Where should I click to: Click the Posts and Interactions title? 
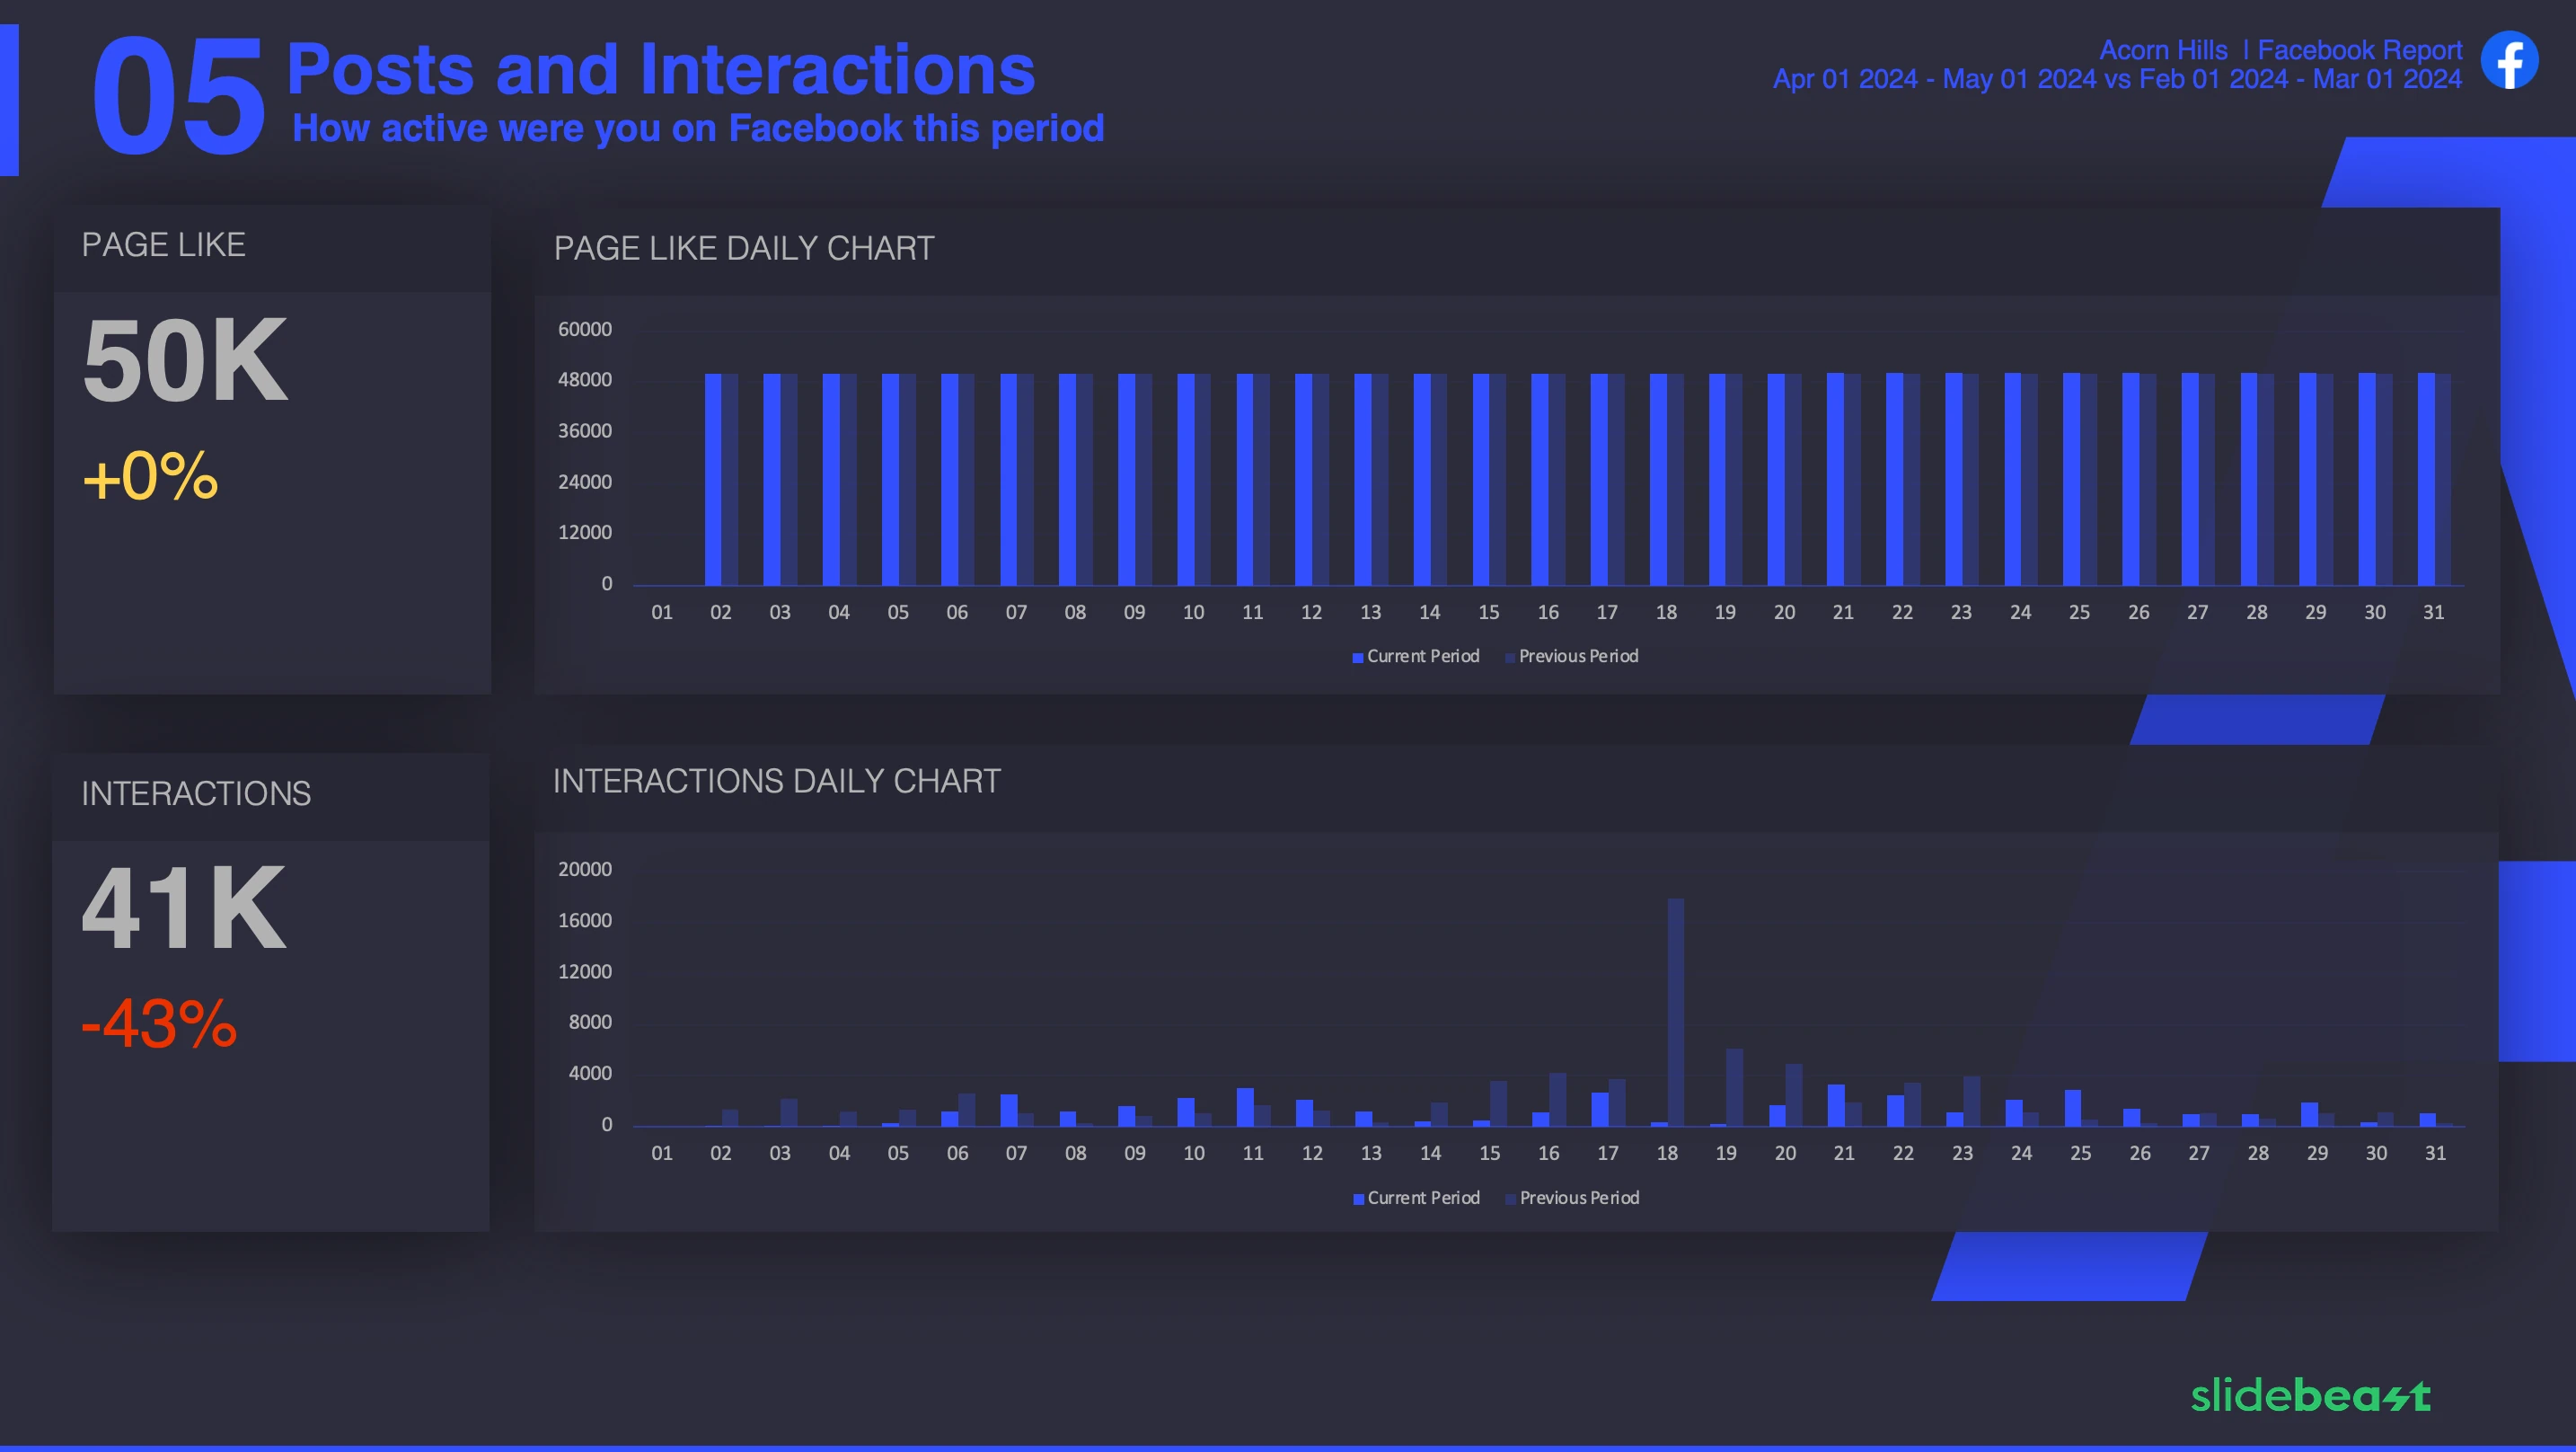[661, 69]
